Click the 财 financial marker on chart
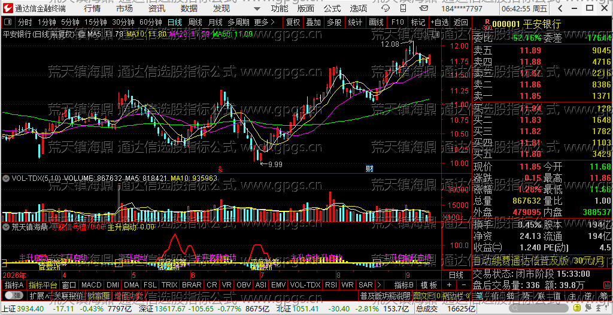This screenshot has height=315, width=613. pos(369,169)
